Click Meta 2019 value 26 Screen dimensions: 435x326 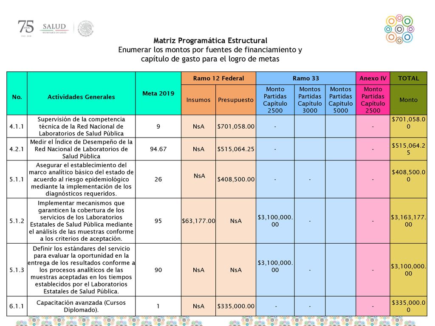coord(158,180)
